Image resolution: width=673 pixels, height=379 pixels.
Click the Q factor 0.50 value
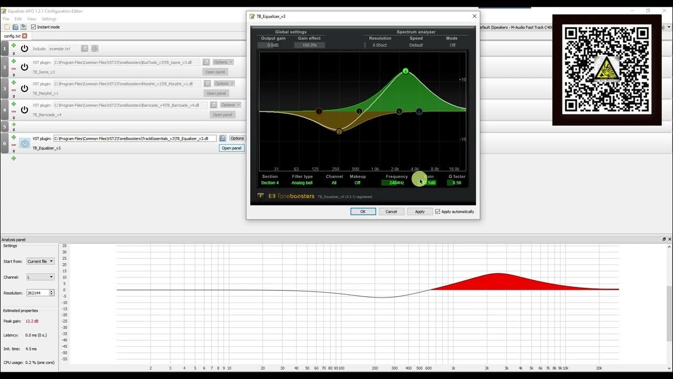tap(457, 183)
